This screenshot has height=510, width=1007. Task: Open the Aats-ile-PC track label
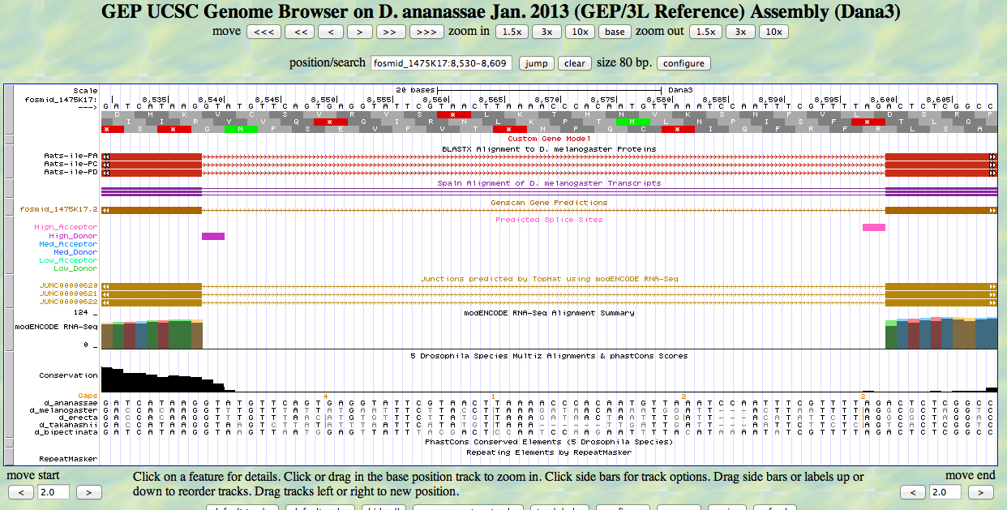(71, 164)
